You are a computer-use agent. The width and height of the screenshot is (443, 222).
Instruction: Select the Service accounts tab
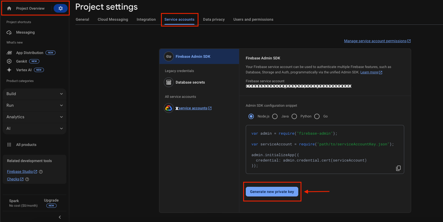coord(179,19)
